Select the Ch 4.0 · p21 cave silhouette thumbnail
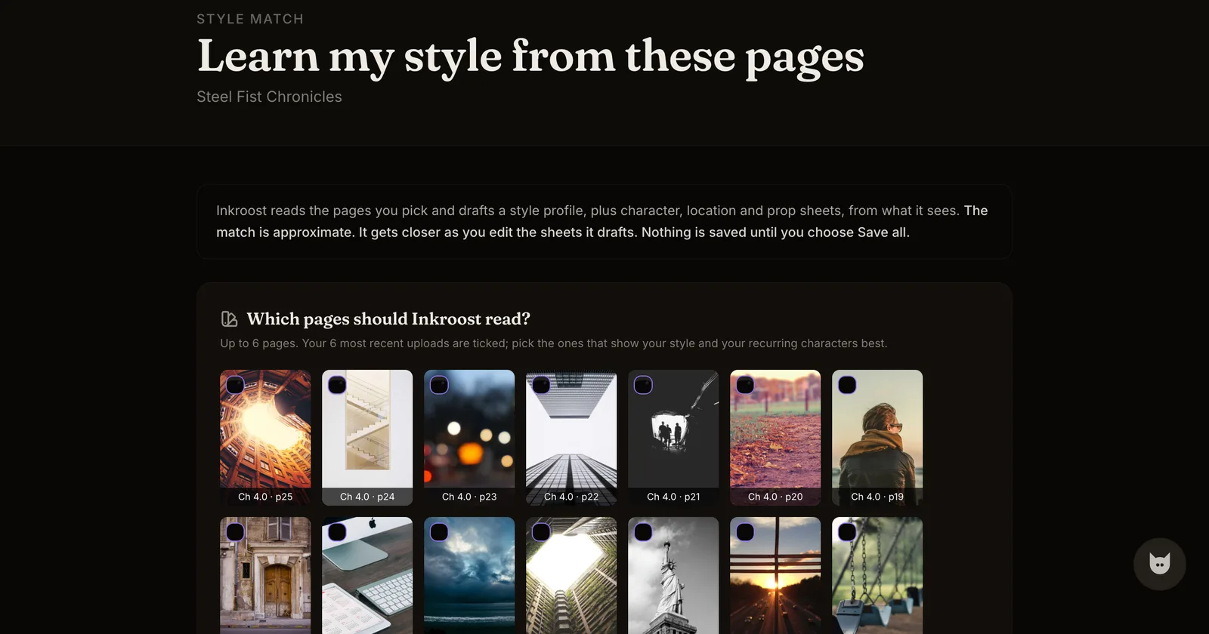The image size is (1209, 634). [x=673, y=438]
